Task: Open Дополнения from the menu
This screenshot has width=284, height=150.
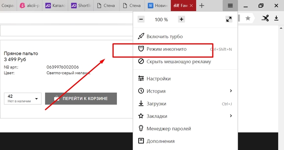Action: tap(160, 141)
